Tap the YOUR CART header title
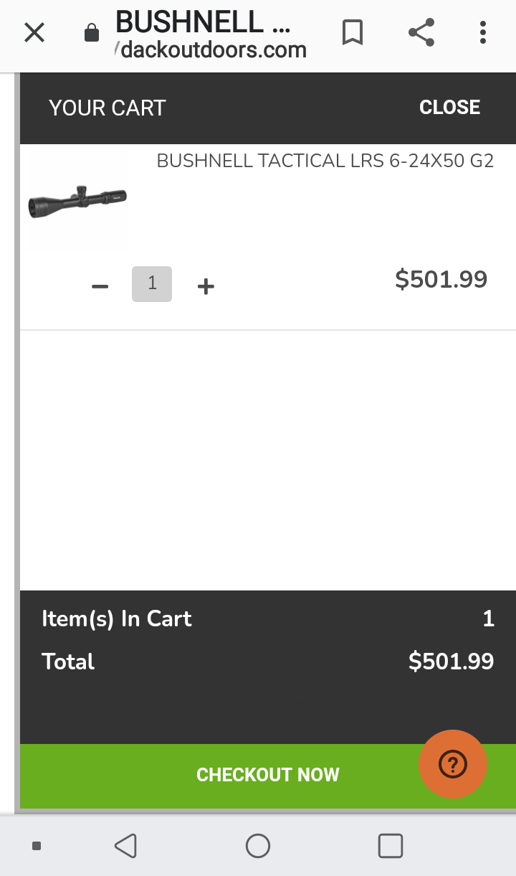516x876 pixels. point(107,108)
